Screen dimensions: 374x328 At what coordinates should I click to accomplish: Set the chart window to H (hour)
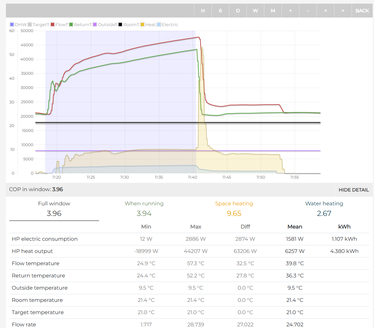pos(203,11)
